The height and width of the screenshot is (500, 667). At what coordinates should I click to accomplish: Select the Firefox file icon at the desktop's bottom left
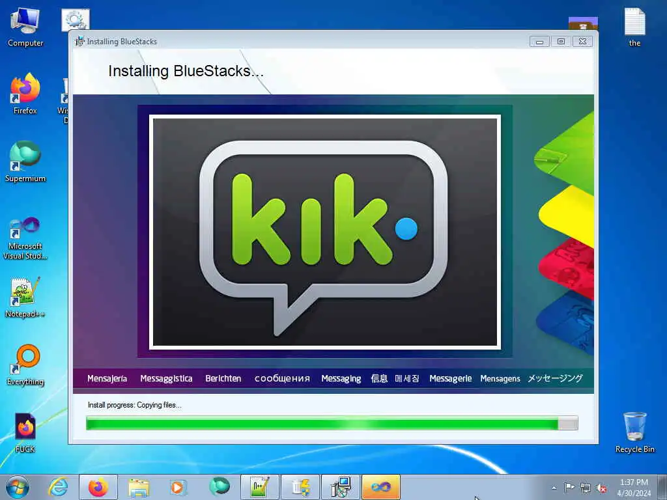pos(25,432)
